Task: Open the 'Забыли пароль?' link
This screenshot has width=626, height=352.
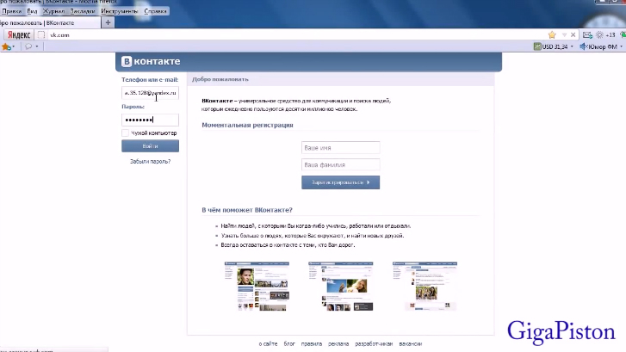Action: [x=150, y=161]
